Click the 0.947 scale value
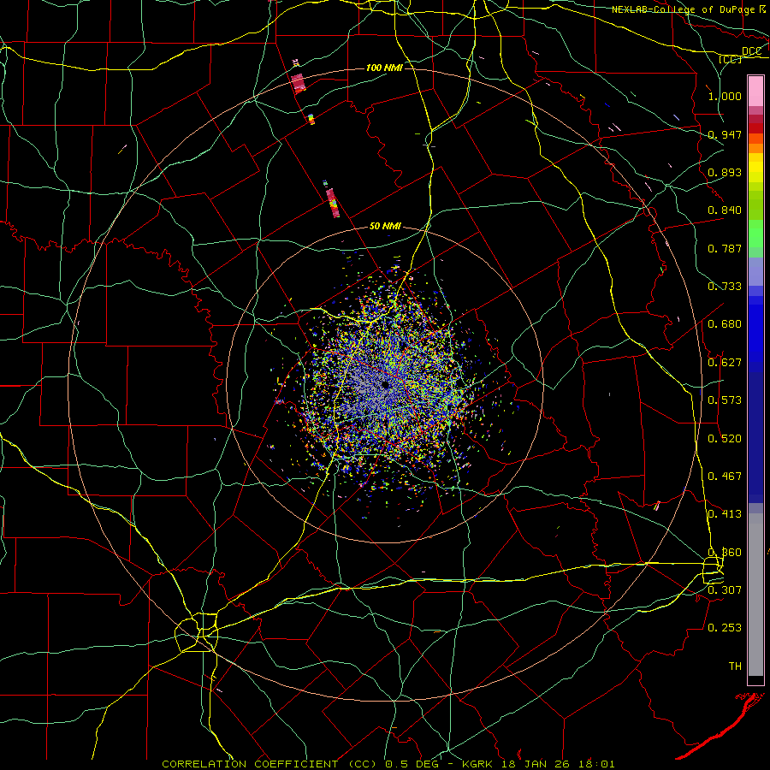 point(725,134)
